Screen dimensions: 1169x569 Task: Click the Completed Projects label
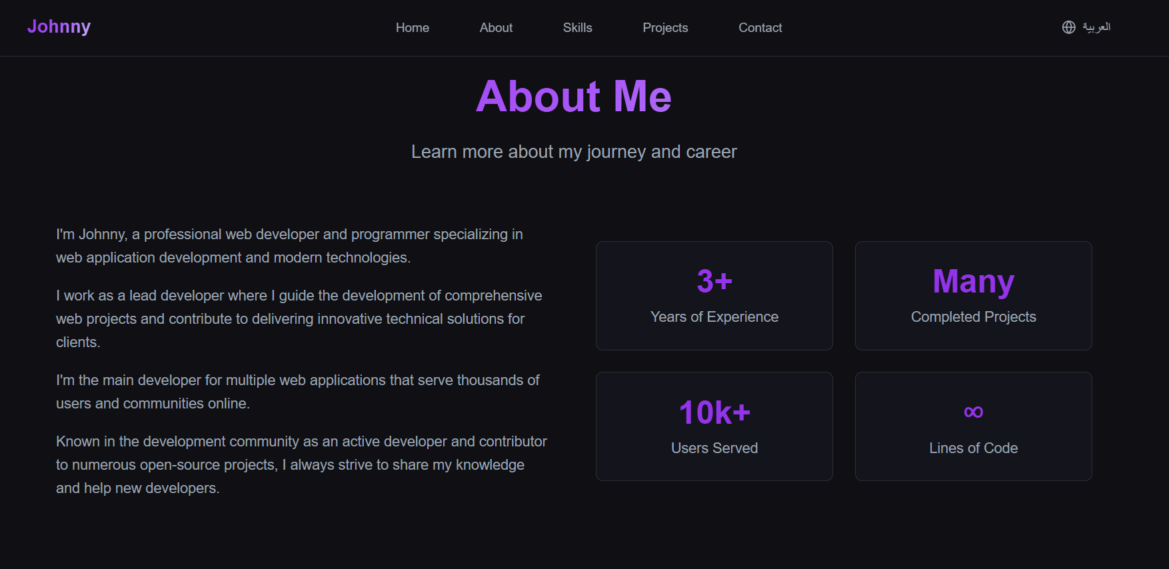click(974, 317)
